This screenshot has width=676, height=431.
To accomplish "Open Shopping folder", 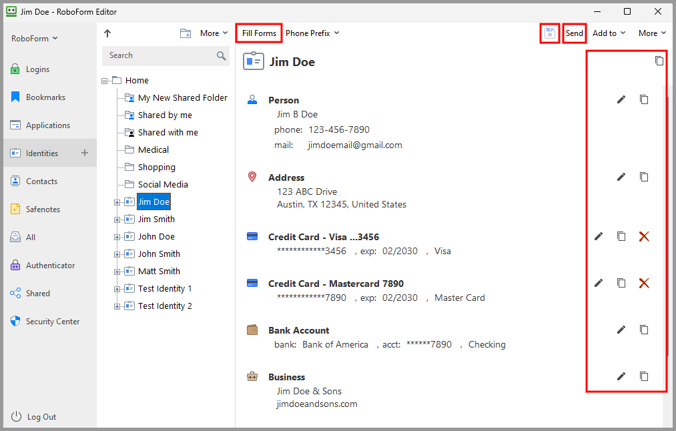I will (x=150, y=167).
